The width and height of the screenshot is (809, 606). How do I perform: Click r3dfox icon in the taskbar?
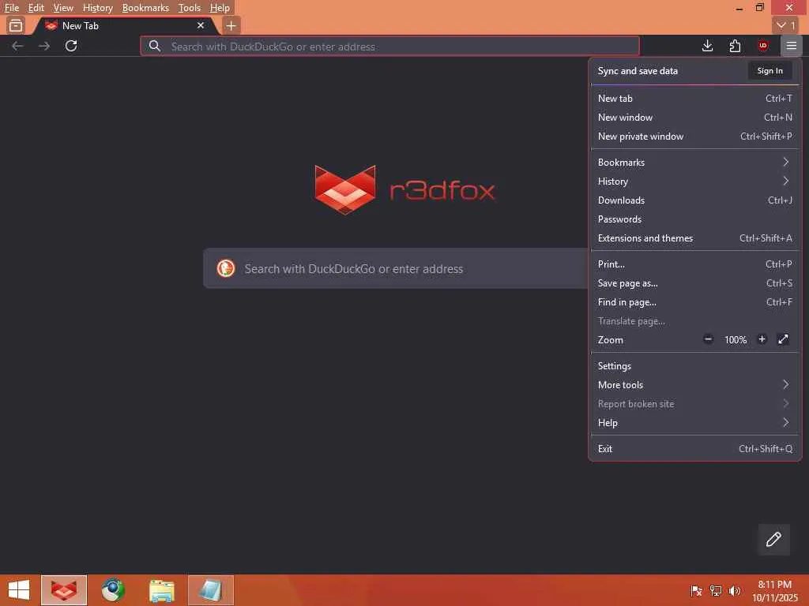tap(64, 590)
